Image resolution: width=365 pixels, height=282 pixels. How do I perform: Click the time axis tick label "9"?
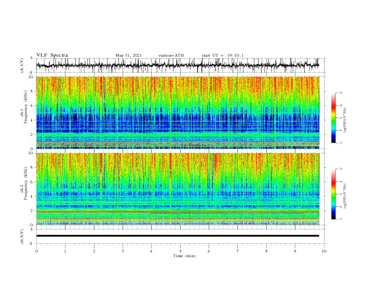pos(295,251)
